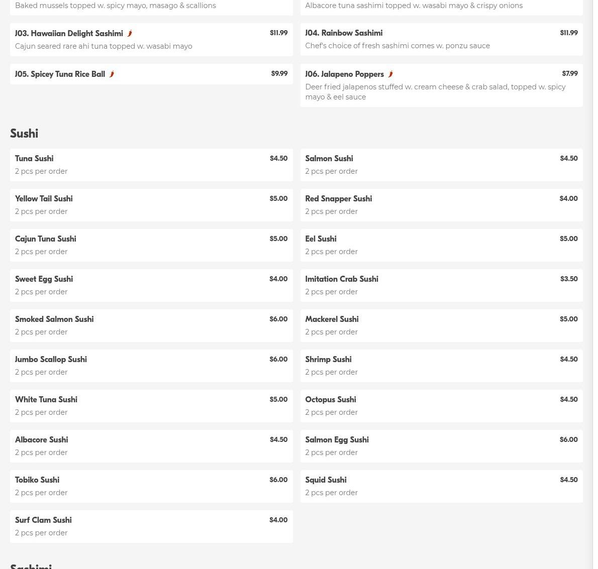This screenshot has height=569, width=598.
Task: Open the Tuna Sushi menu item
Action: click(x=151, y=165)
